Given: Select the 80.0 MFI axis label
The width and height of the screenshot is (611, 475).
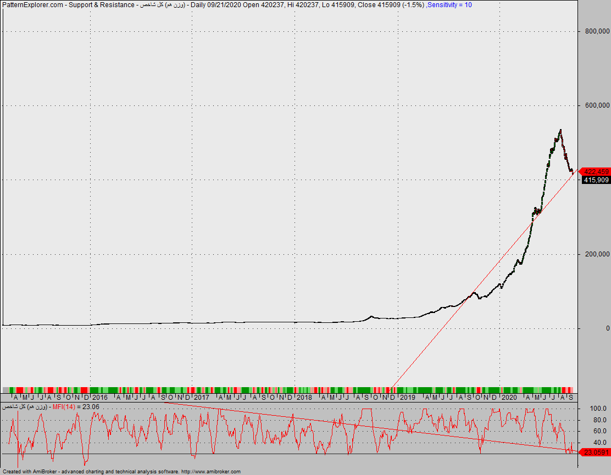Looking at the screenshot, I should coord(599,420).
